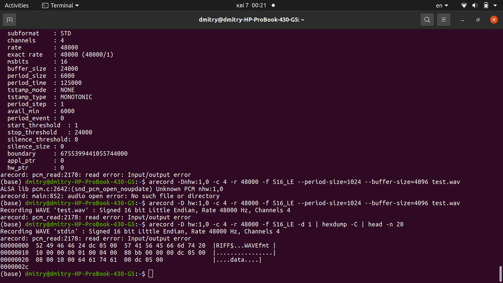The image size is (503, 283).
Task: Click the Wi-Fi status icon
Action: [x=464, y=6]
